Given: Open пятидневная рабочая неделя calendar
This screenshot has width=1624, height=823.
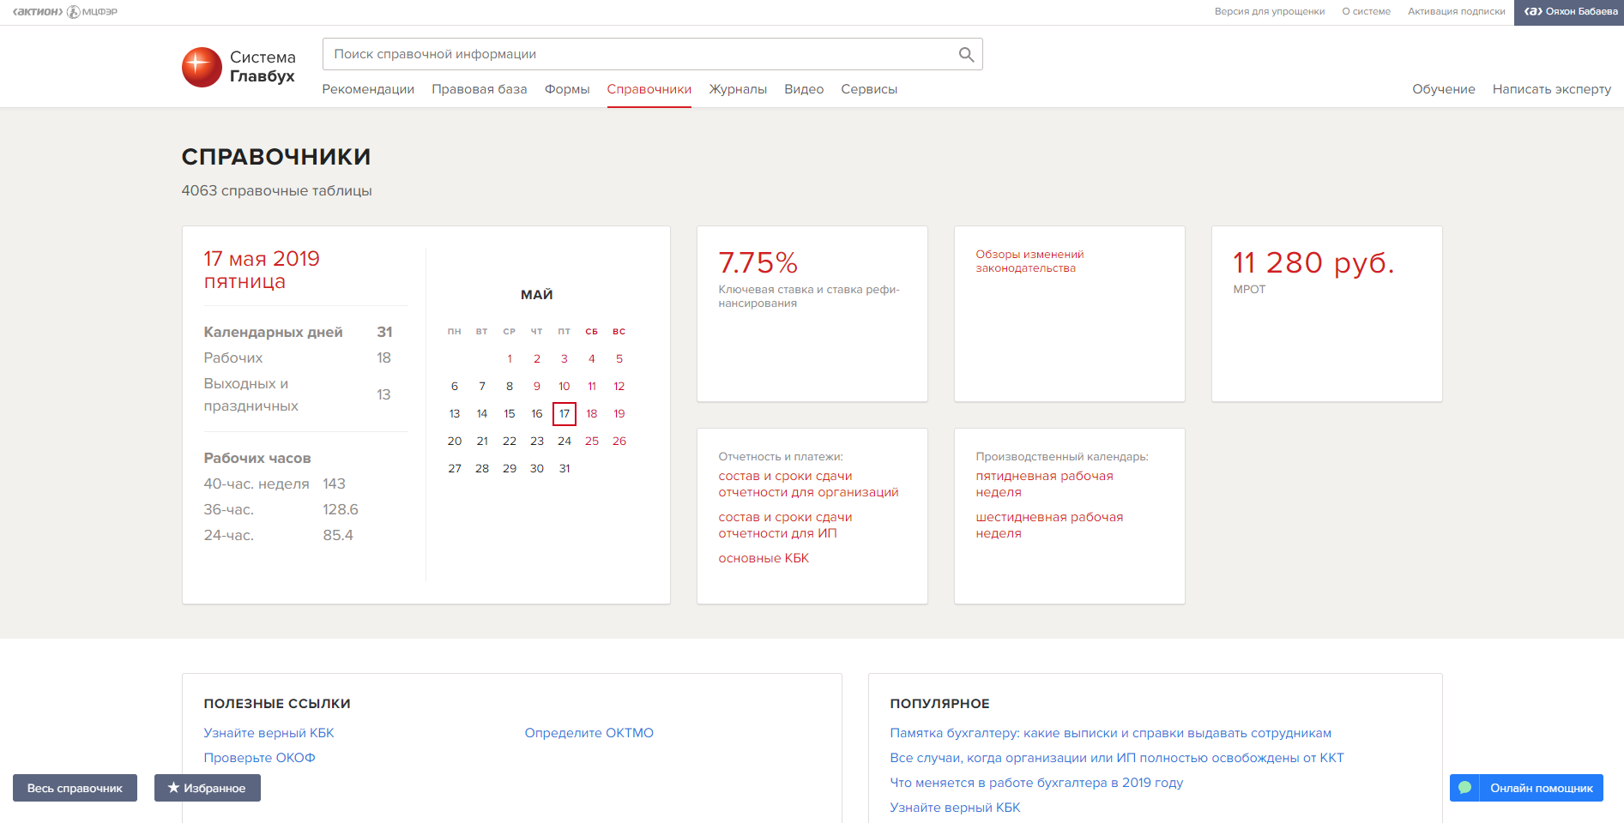Looking at the screenshot, I should coord(1044,484).
